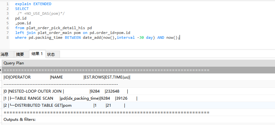Screen dimensions: 275x125
Task: Click the ,pom.id line in editor
Action: pyautogui.click(x=23, y=23)
